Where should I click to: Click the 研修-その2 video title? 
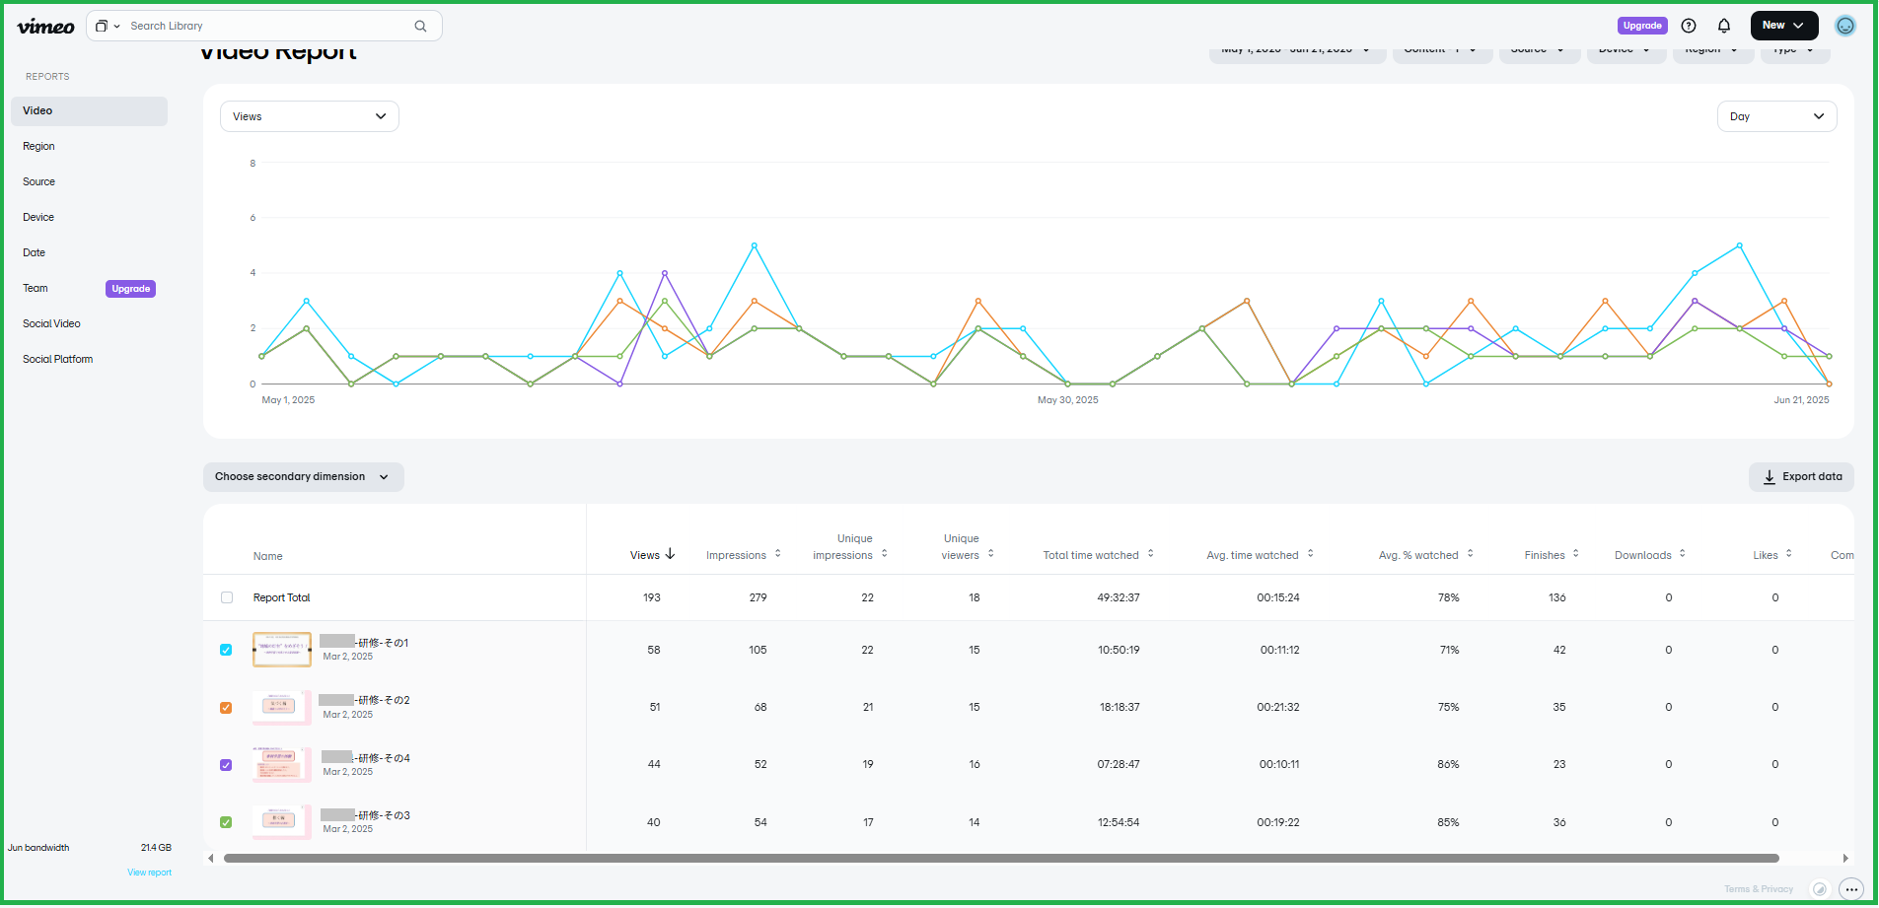tap(364, 700)
